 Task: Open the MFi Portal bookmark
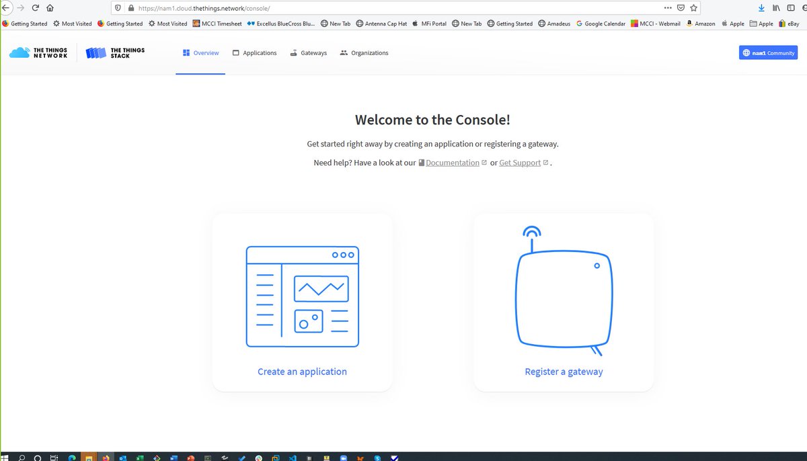(429, 24)
